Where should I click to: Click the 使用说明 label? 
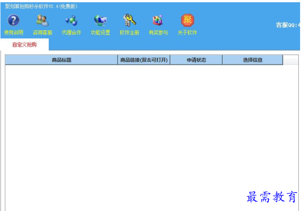(x=13, y=33)
